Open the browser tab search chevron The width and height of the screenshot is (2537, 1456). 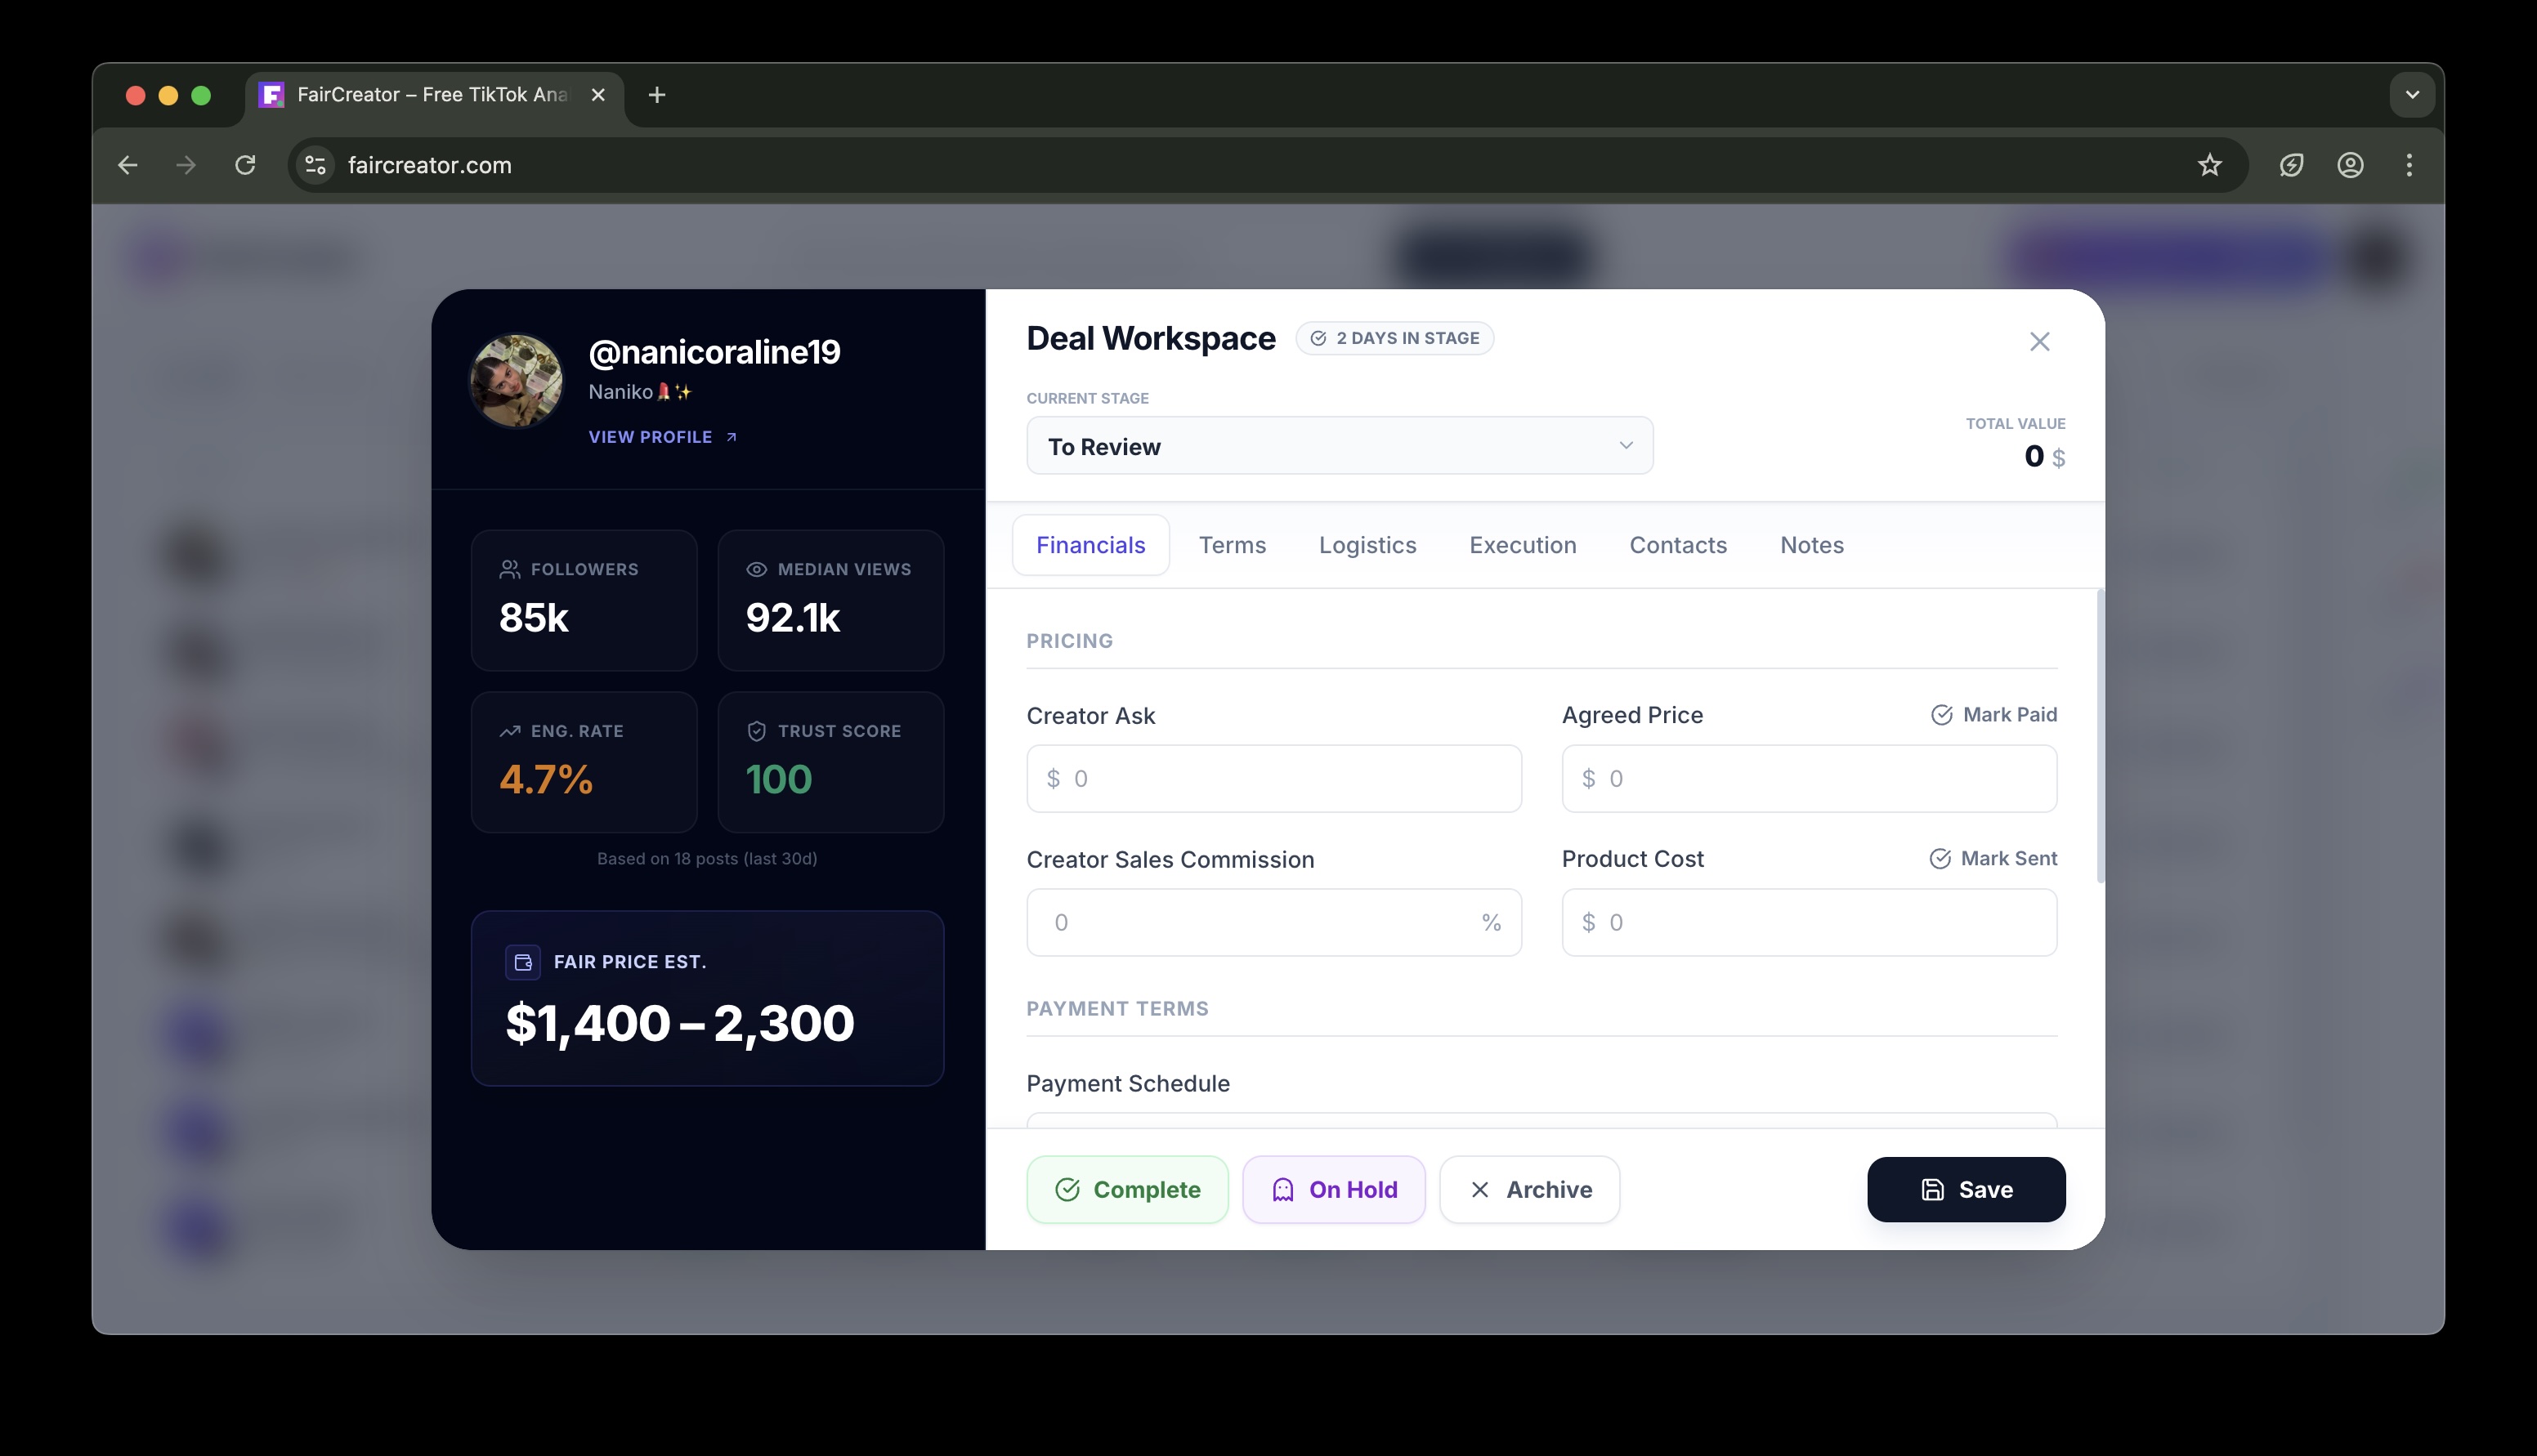pos(2412,95)
